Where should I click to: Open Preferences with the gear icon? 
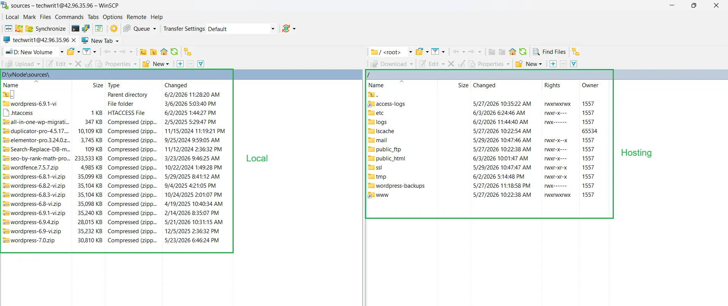[114, 28]
